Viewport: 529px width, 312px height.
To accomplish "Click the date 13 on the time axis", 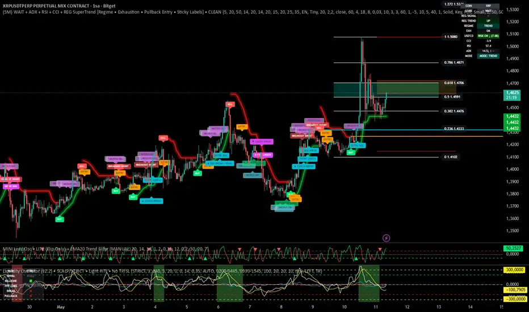I will pos(439,307).
